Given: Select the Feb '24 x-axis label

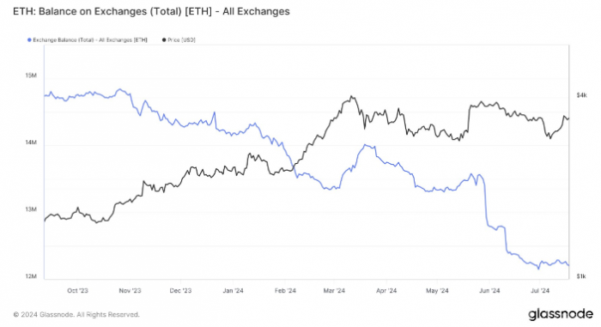Looking at the screenshot, I should (x=285, y=291).
